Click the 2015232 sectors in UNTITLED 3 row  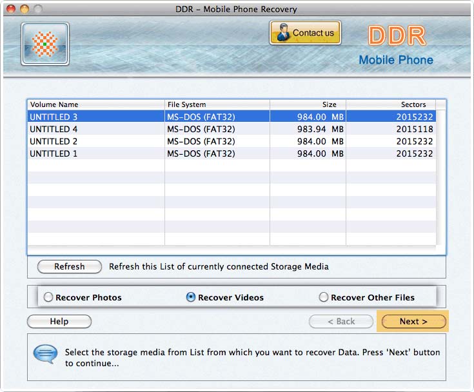click(415, 117)
